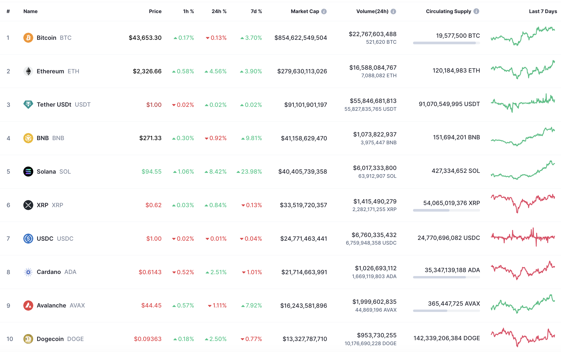Open the Market Cap info tooltip icon
The image size is (561, 352).
coord(324,12)
